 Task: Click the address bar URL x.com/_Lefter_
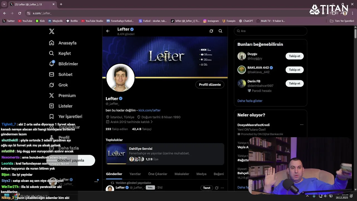(x=42, y=13)
